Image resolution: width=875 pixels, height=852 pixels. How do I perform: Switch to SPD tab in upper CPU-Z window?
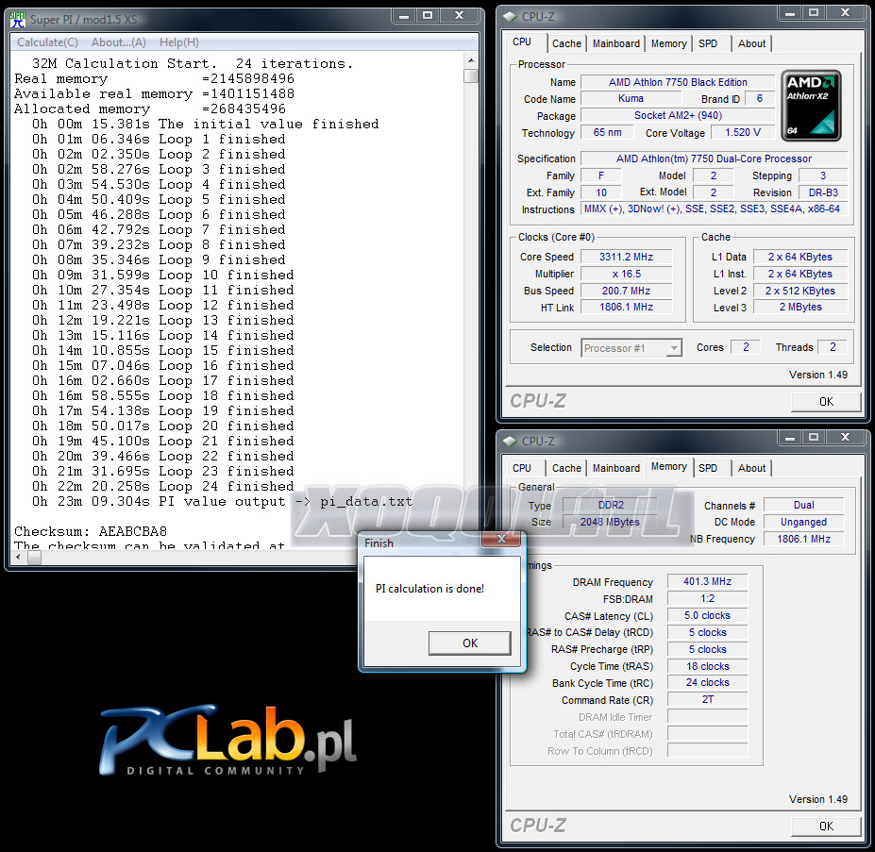point(708,43)
